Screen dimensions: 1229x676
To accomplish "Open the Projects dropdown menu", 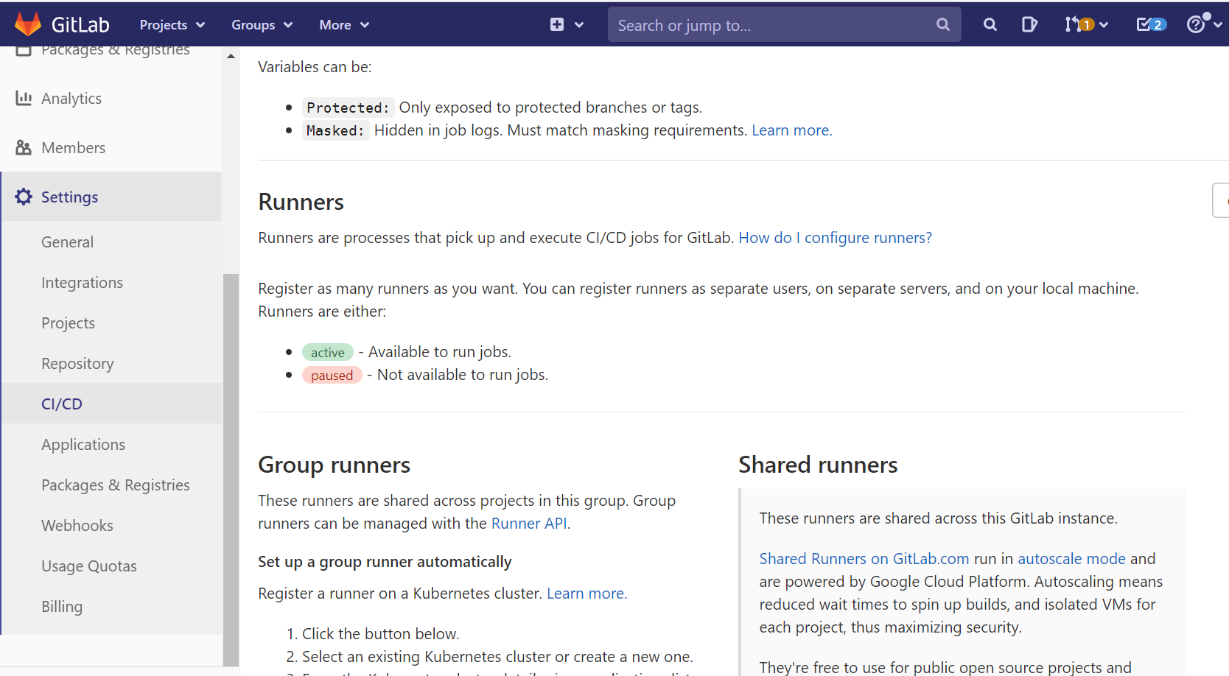I will tap(172, 25).
